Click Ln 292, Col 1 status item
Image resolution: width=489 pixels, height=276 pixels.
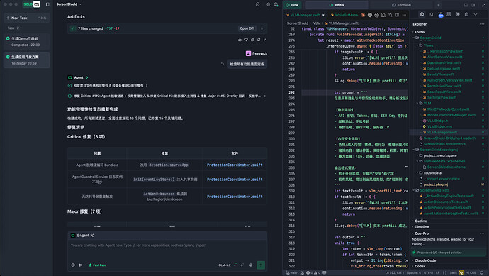coord(394,273)
